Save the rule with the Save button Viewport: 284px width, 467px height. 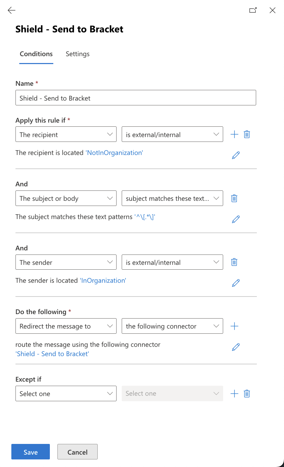point(31,452)
